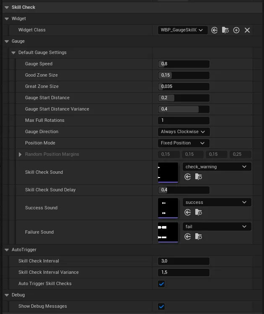The width and height of the screenshot is (264, 314).
Task: Open check_warning sound dropdown
Action: [217, 167]
